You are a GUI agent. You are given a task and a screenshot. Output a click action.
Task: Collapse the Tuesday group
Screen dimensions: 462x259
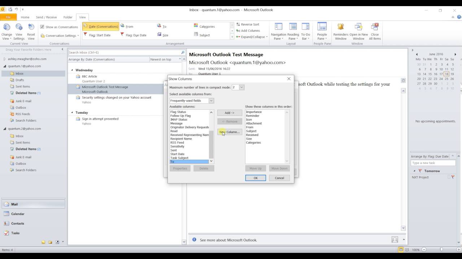pyautogui.click(x=72, y=113)
